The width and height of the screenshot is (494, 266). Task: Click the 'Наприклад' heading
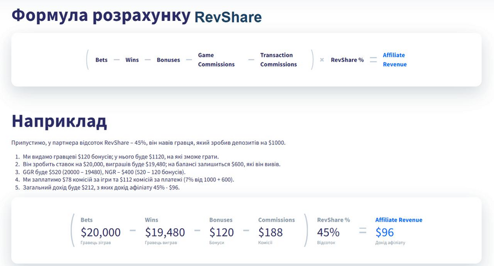tap(59, 121)
